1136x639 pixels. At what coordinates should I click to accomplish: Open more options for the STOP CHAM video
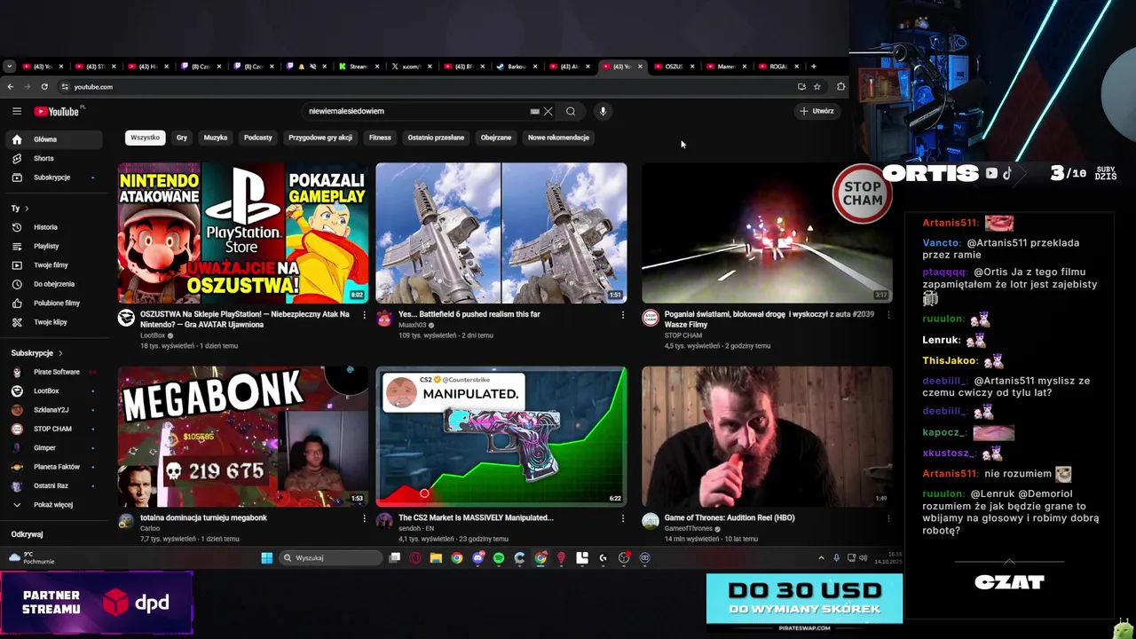887,315
